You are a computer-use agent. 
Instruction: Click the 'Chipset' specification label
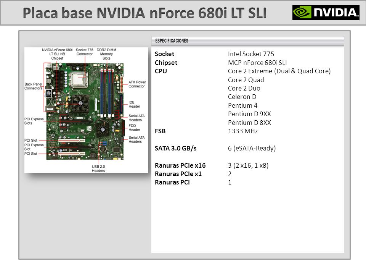click(166, 63)
